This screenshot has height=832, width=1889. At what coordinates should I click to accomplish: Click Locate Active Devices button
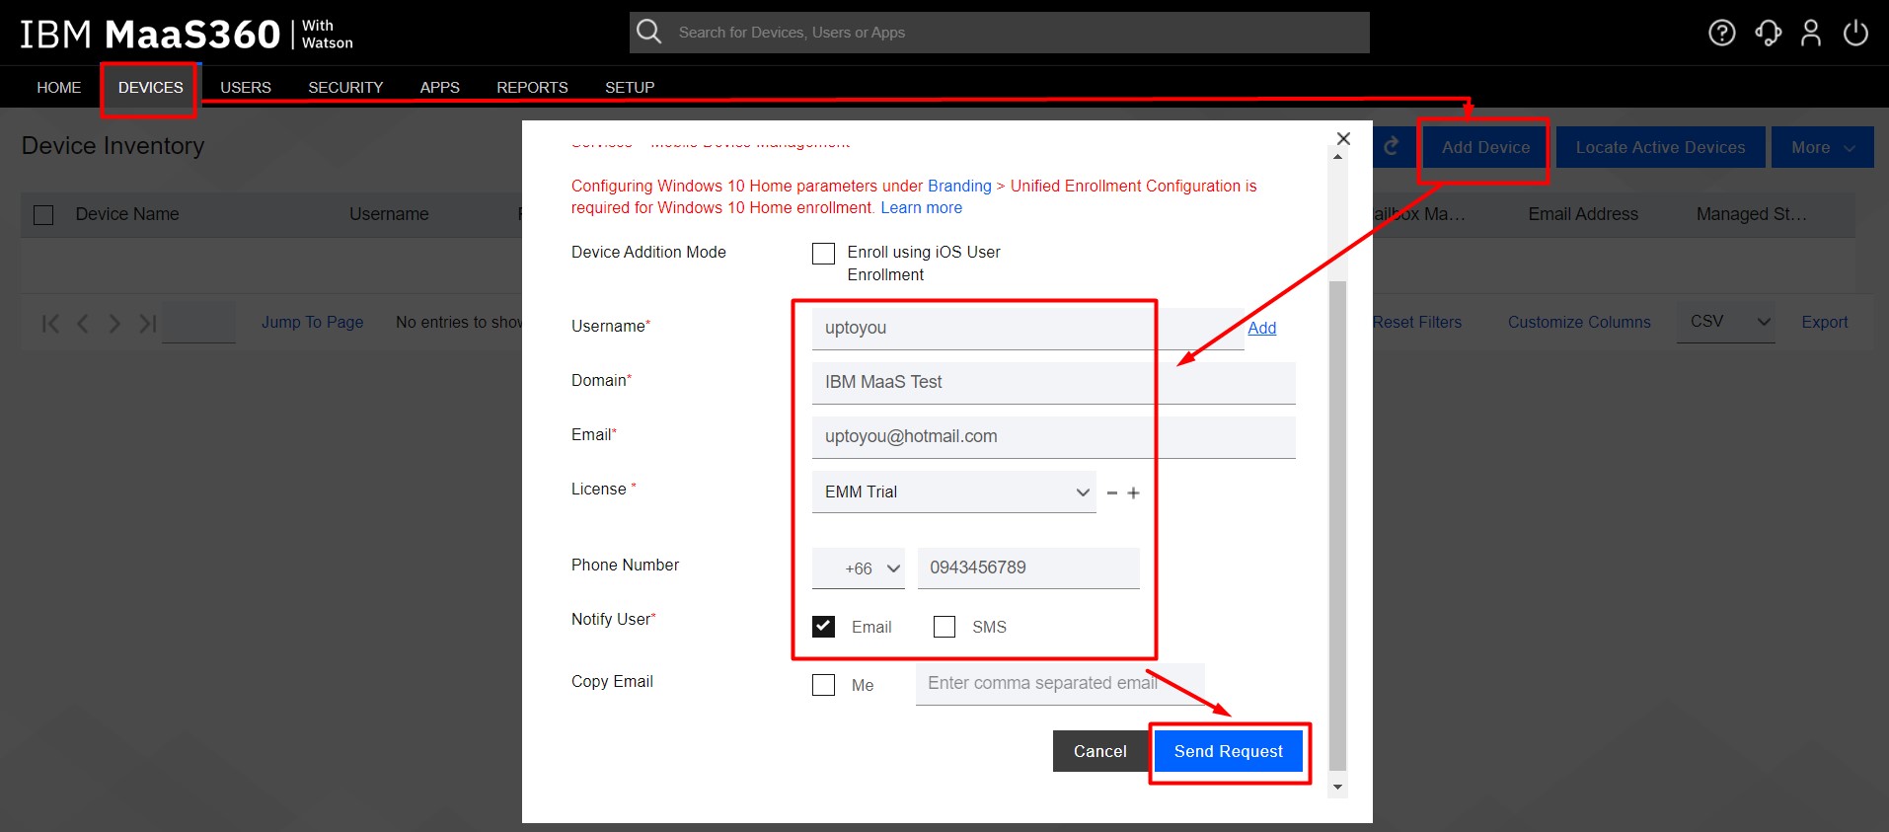click(x=1660, y=147)
